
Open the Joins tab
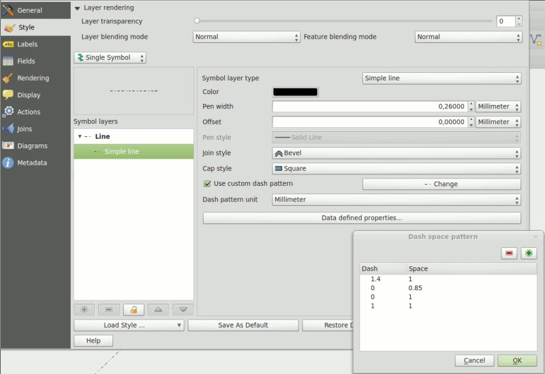click(x=35, y=129)
